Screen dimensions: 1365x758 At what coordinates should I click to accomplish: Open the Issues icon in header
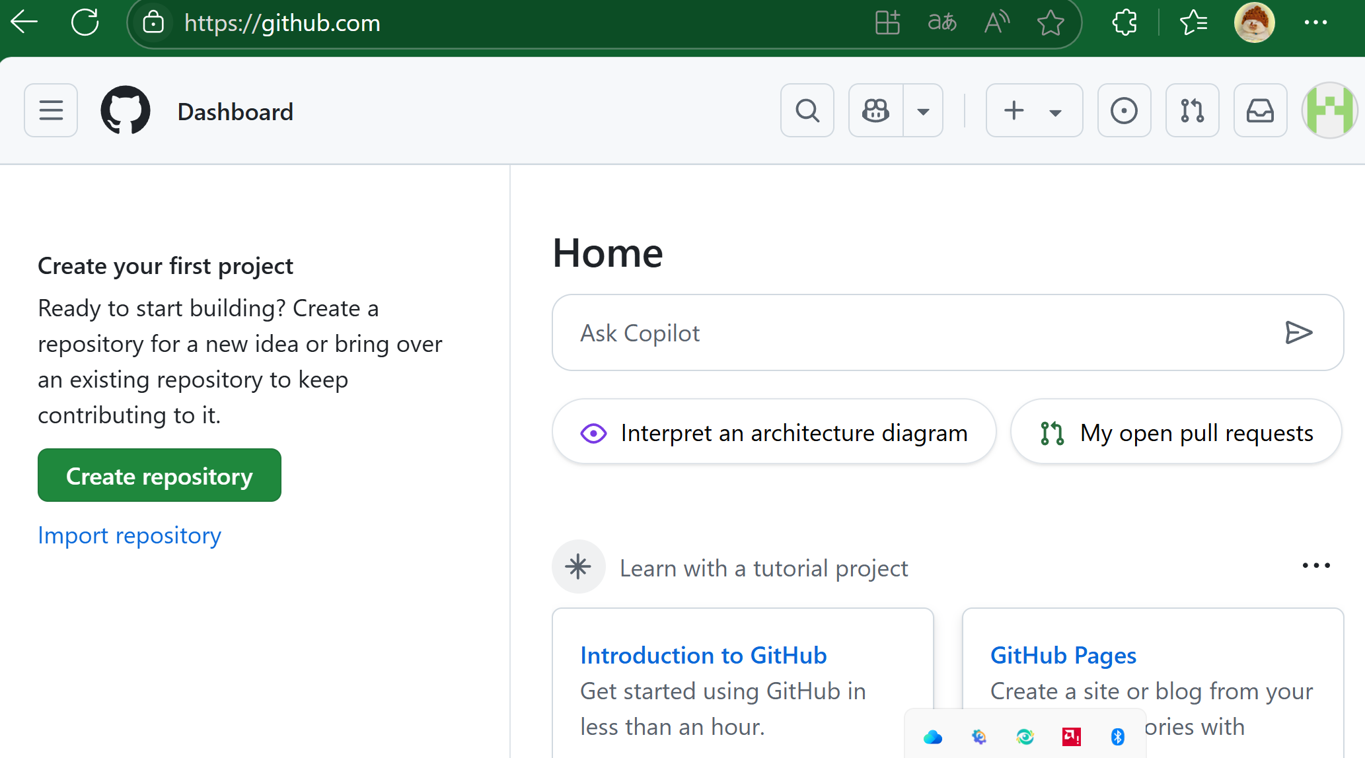(1124, 110)
